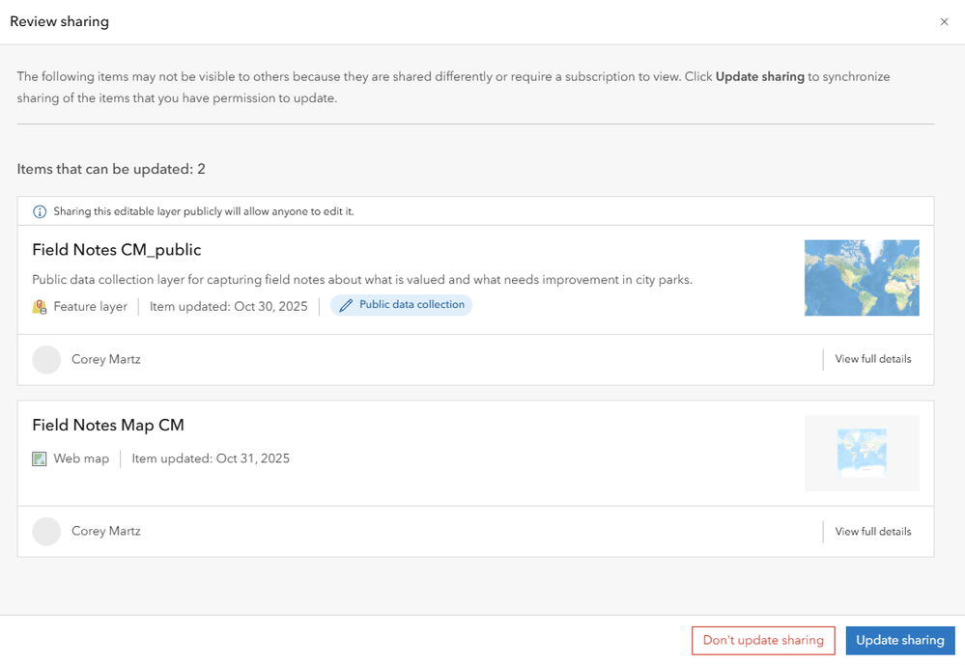Image resolution: width=965 pixels, height=665 pixels.
Task: Click Corey Martz's name under Field Notes CM_public
Action: point(106,359)
